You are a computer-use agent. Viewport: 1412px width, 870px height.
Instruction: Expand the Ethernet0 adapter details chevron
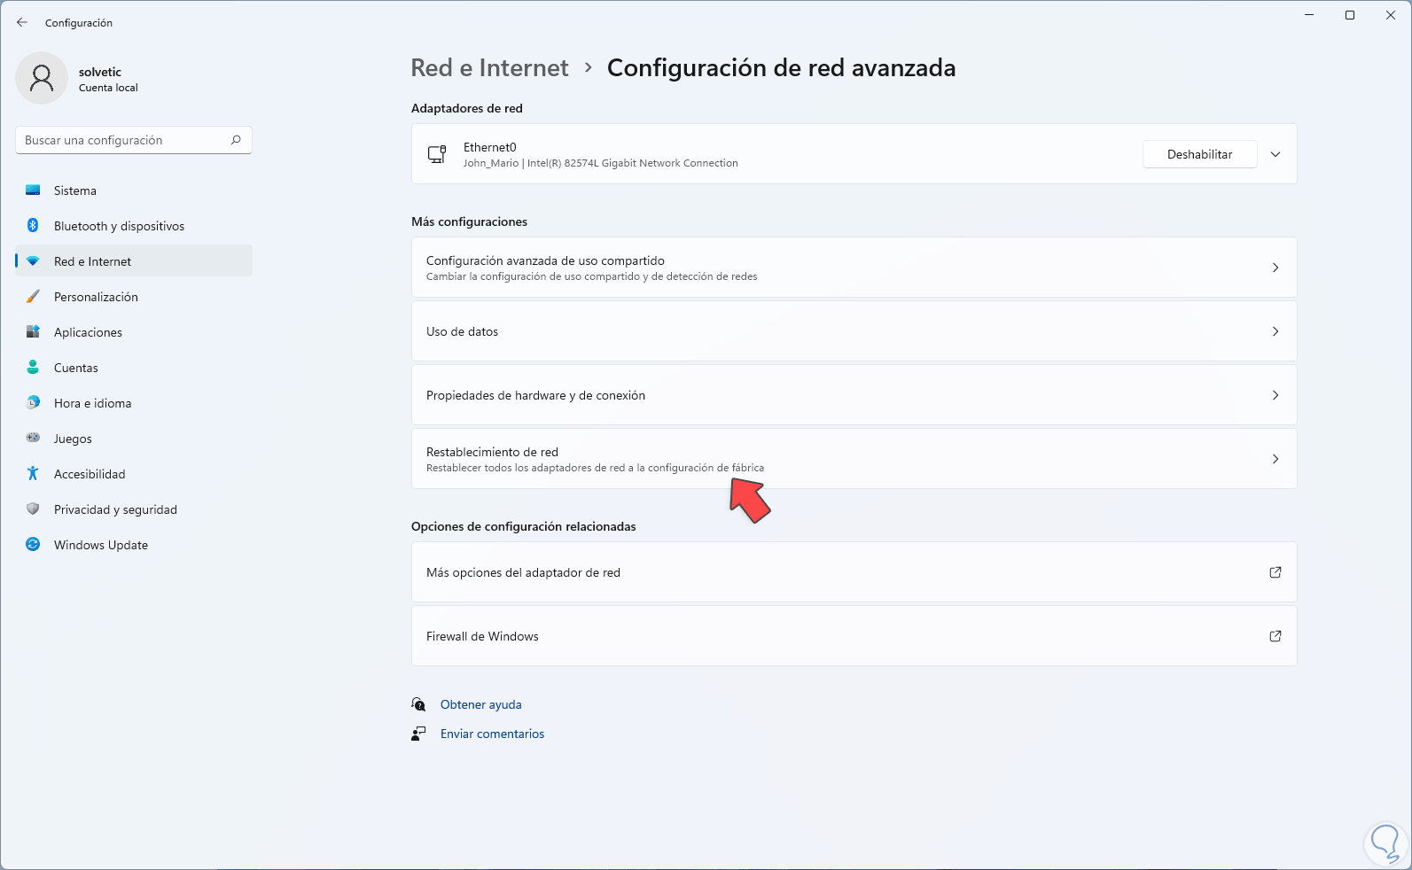tap(1275, 154)
